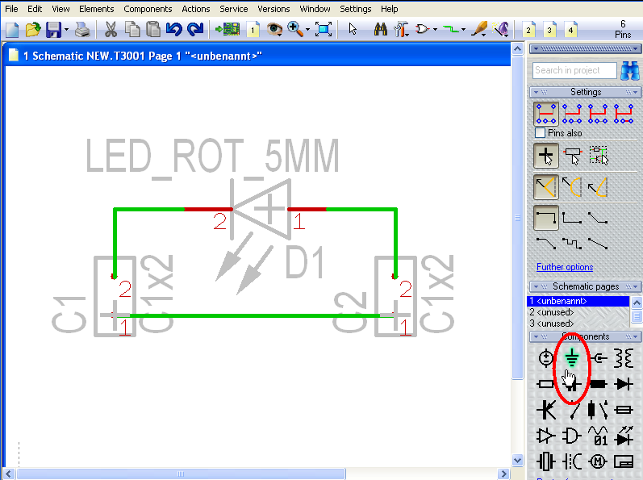Go to schematic page 1 toolbar icon
The image size is (643, 480).
point(253,30)
